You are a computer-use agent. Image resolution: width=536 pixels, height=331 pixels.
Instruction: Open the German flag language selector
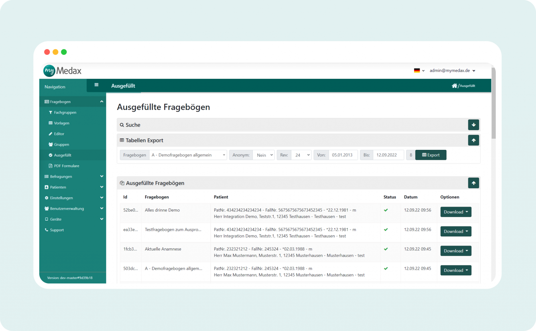click(419, 70)
